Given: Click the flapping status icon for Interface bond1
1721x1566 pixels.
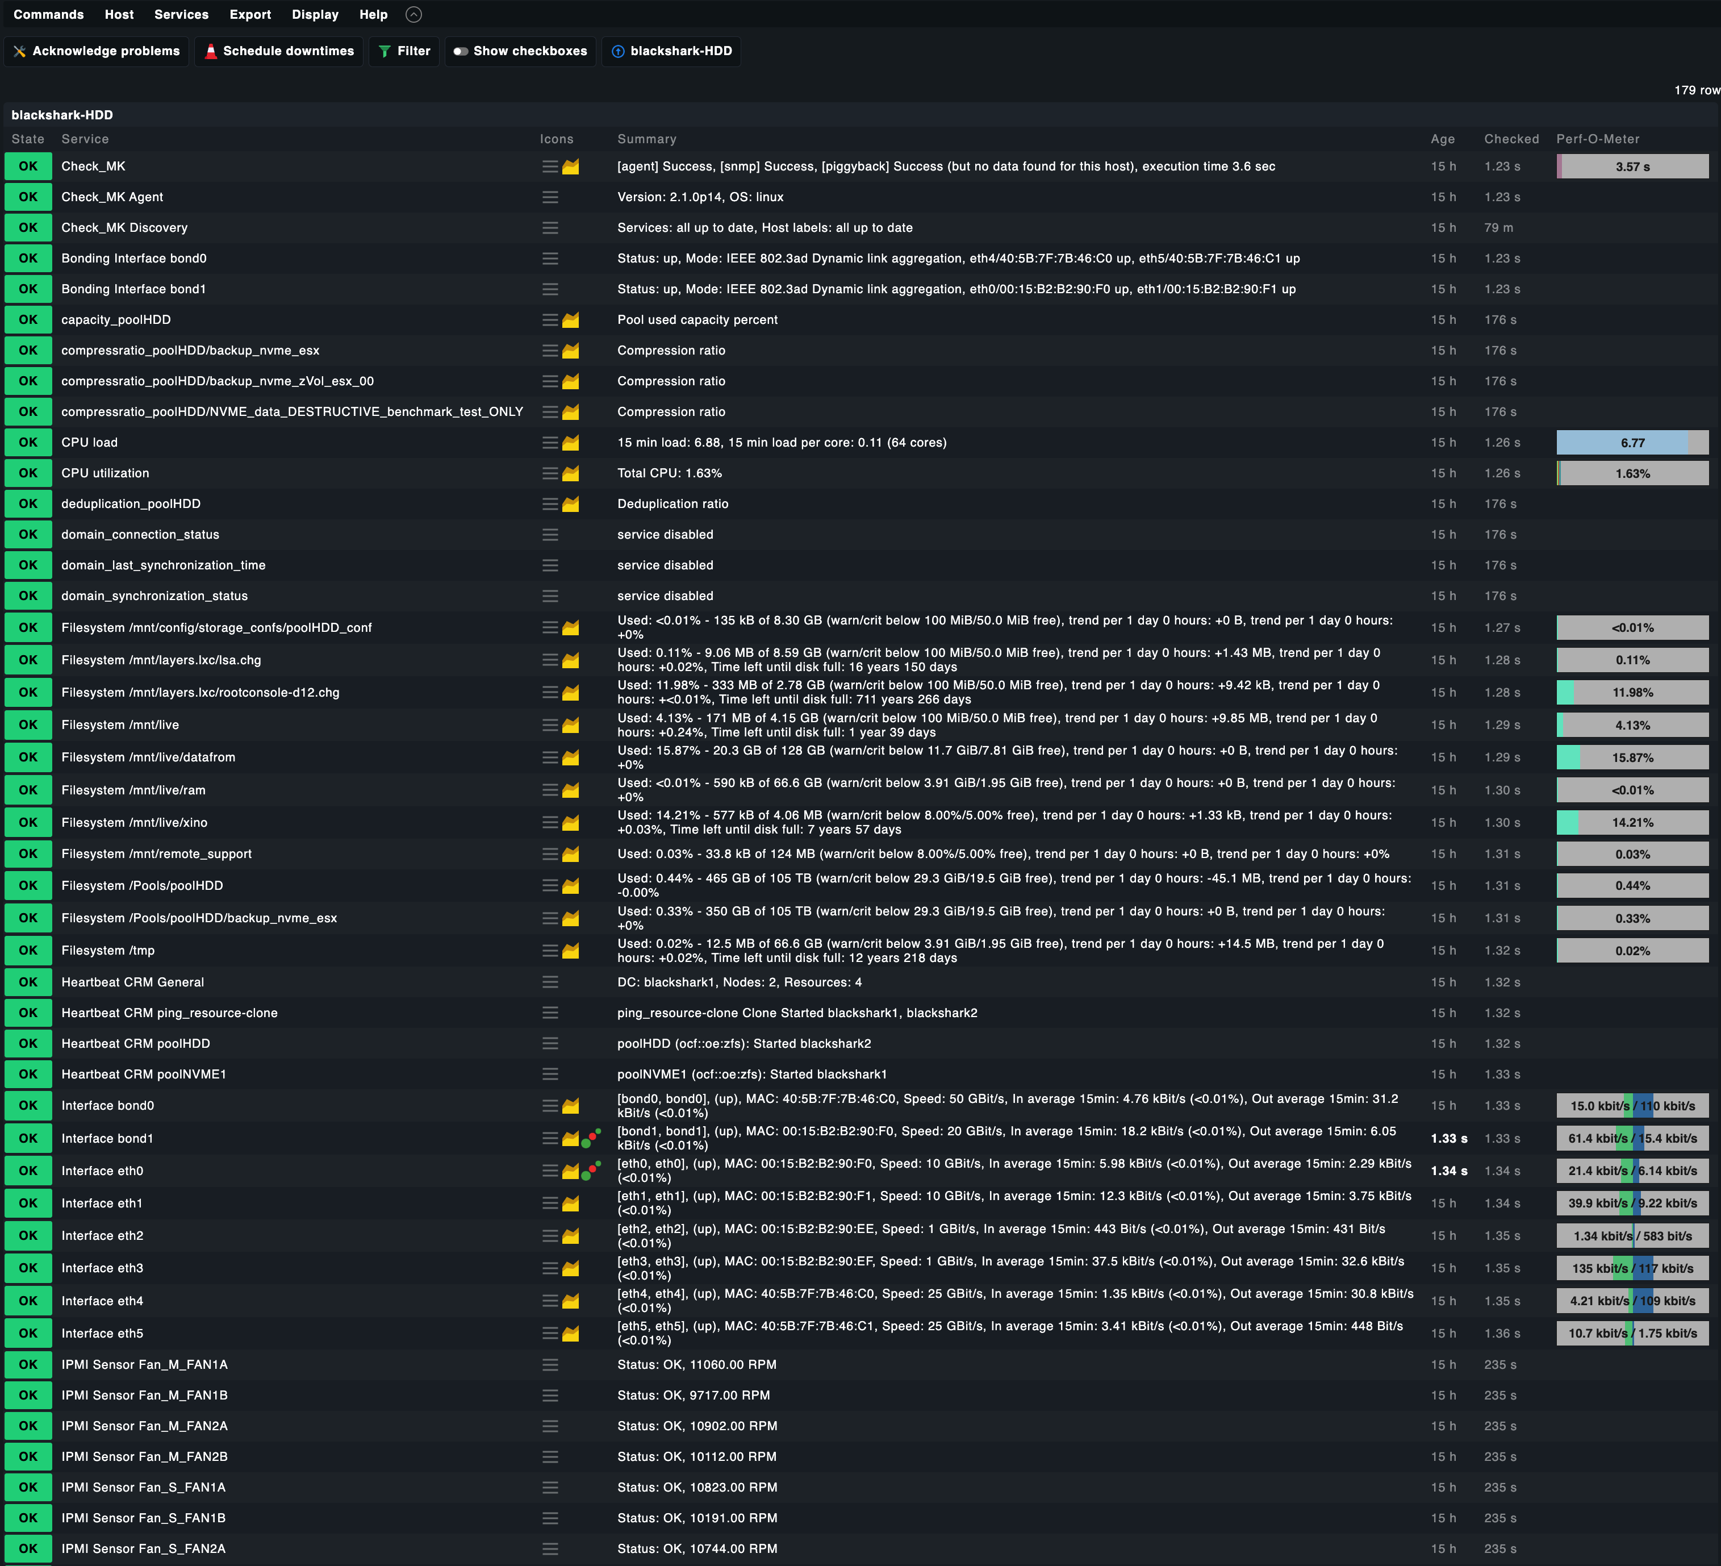Looking at the screenshot, I should 591,1138.
